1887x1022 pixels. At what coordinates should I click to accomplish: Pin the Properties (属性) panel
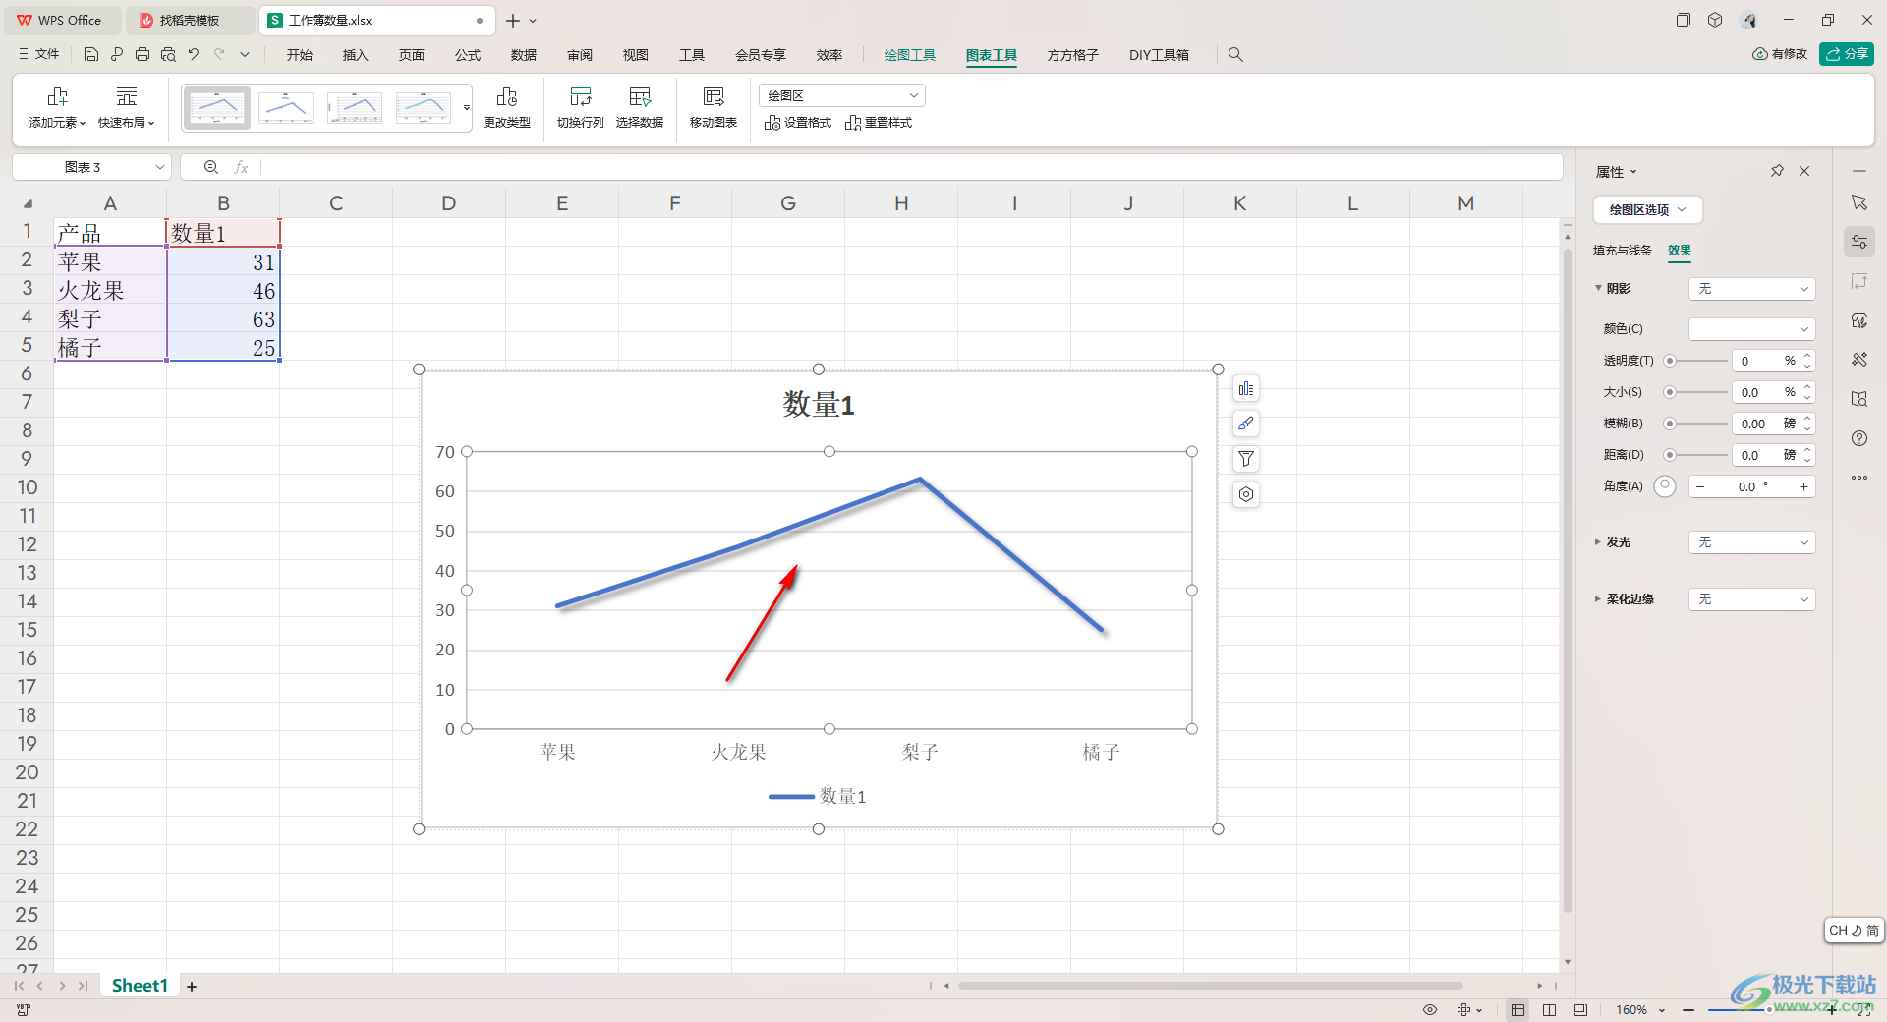tap(1777, 171)
